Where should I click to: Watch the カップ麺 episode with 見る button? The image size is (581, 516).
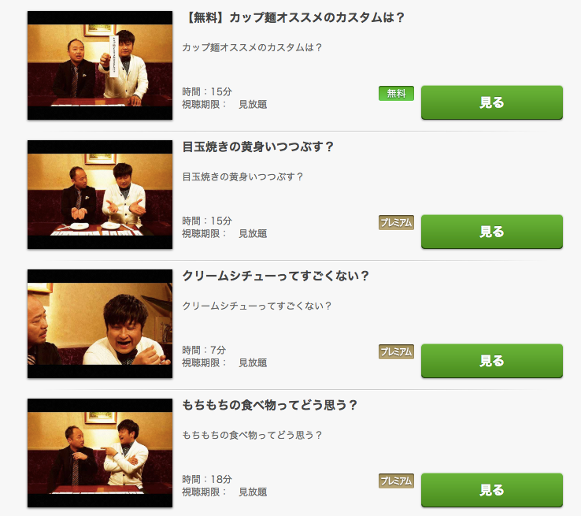[x=492, y=102]
